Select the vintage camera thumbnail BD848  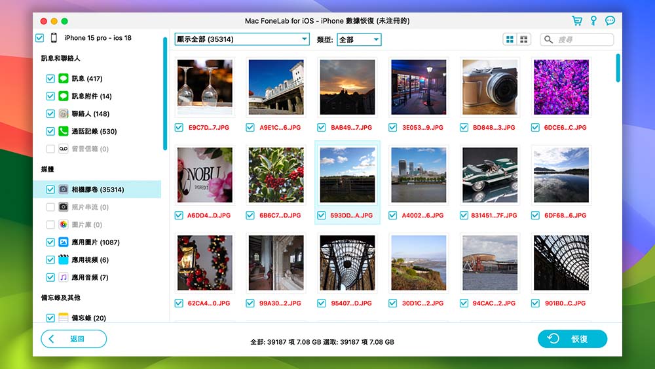[490, 87]
